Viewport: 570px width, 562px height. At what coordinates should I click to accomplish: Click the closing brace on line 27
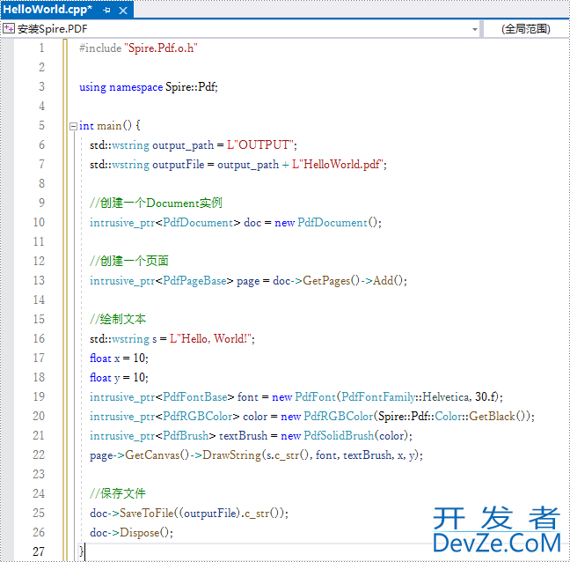(x=82, y=551)
